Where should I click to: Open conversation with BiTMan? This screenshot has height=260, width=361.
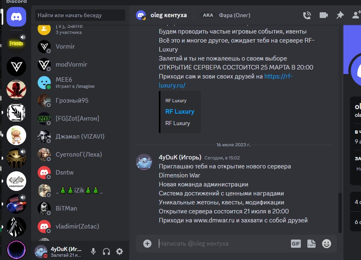[80, 208]
